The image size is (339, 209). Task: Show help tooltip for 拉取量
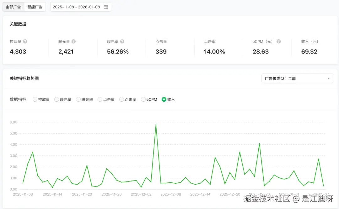(25, 41)
